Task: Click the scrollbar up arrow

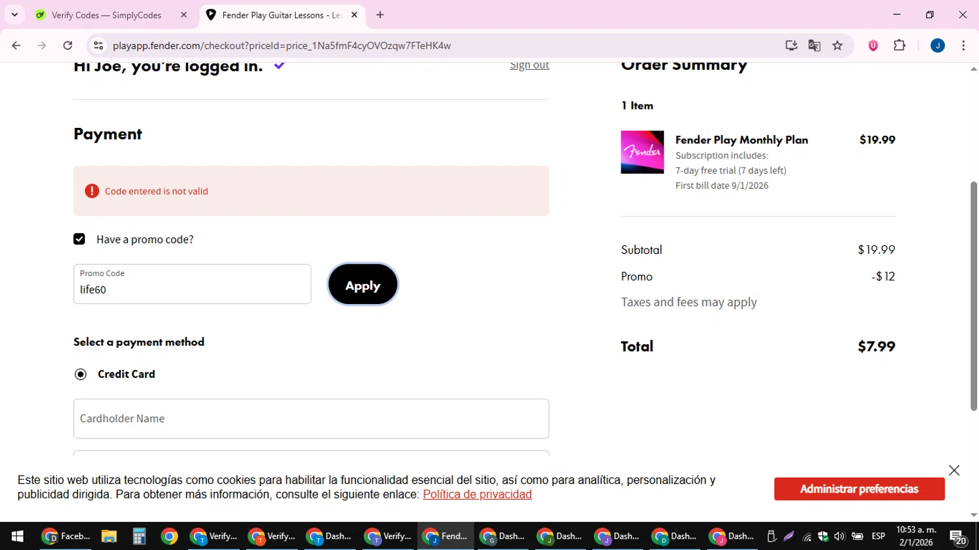Action: click(x=974, y=69)
